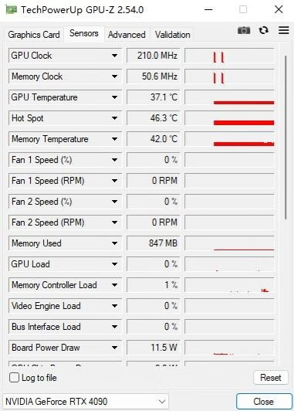Expand the GPU Clock sensor dropdown
The height and width of the screenshot is (411, 294).
pos(114,56)
